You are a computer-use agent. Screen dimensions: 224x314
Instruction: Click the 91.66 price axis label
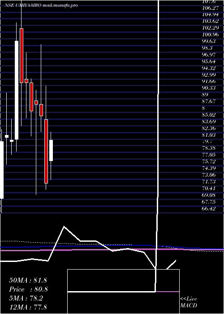[209, 81]
